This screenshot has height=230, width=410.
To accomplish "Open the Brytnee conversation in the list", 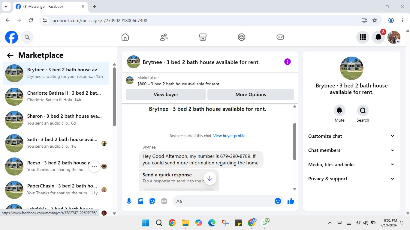I will click(x=56, y=73).
